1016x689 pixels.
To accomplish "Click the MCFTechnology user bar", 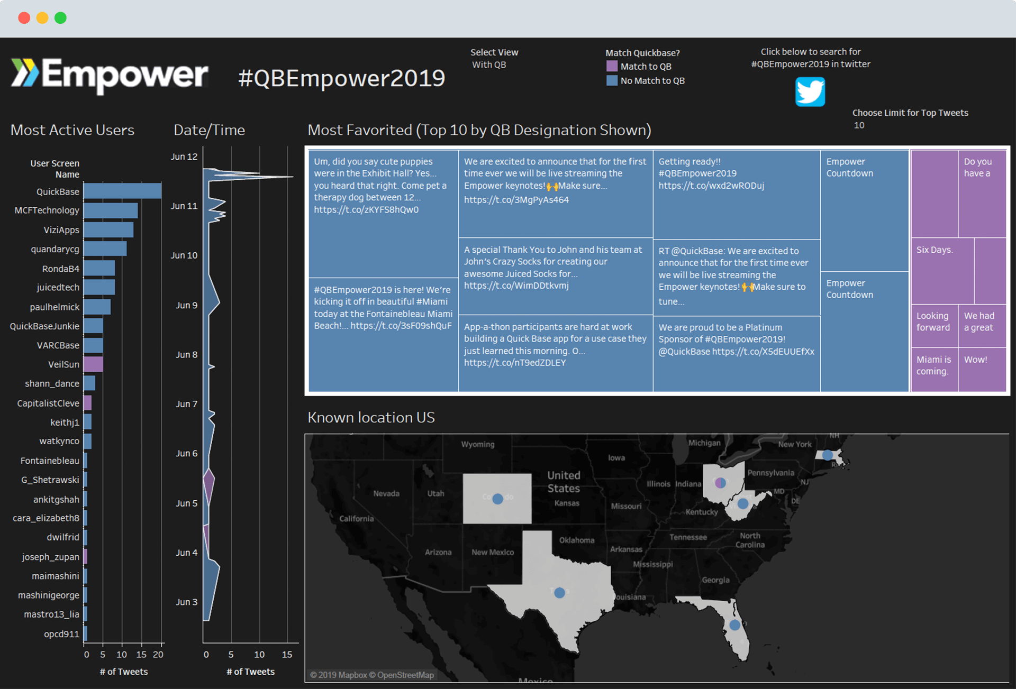I will tap(111, 210).
